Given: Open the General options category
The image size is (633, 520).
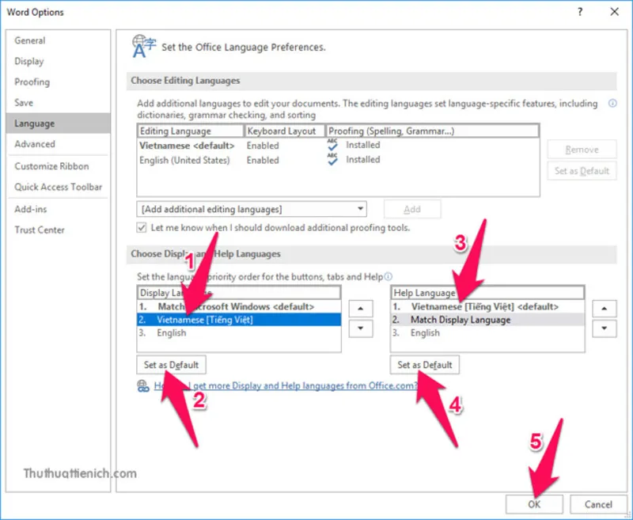Looking at the screenshot, I should pos(58,40).
